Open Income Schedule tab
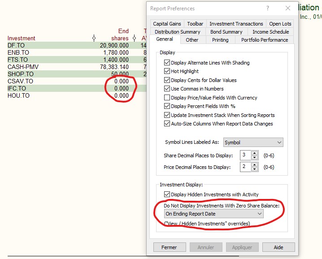Image resolution: width=322 pixels, height=259 pixels. [271, 32]
